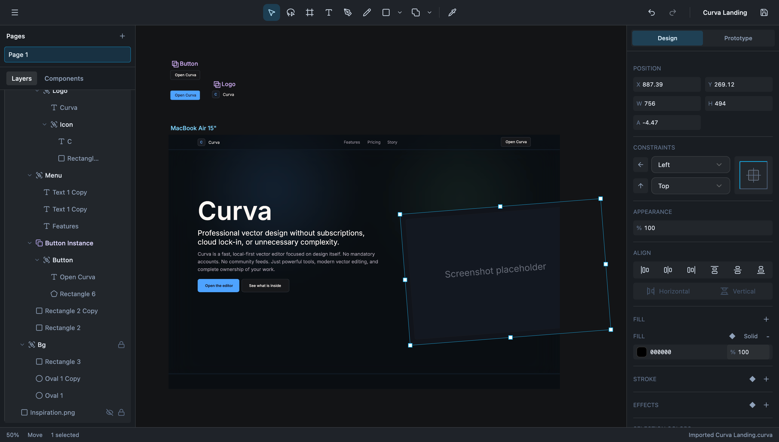779x442 pixels.
Task: Align selection to vertical center
Action: (x=737, y=270)
